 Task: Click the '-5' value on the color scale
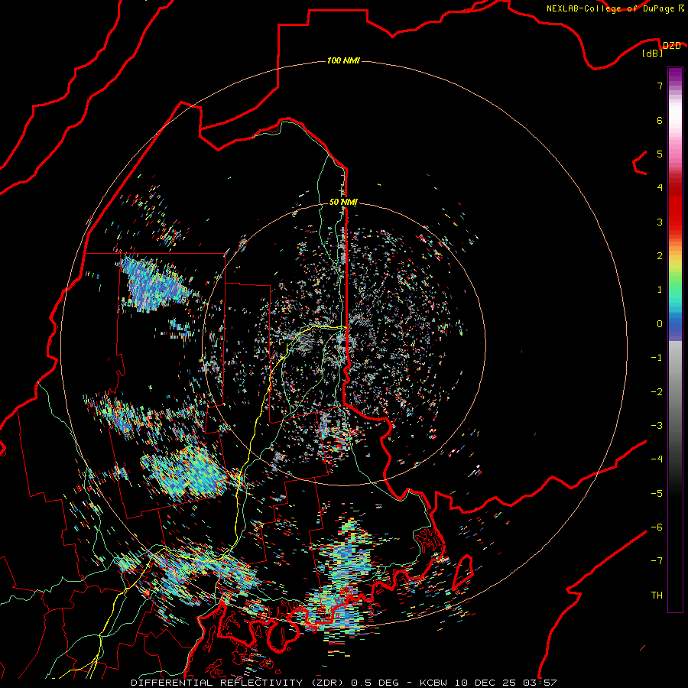[x=657, y=494]
